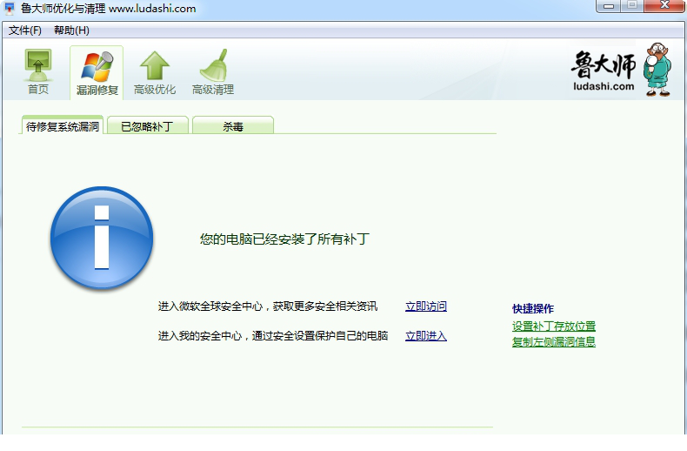
Task: Click the 立即进入 link
Action: (426, 336)
